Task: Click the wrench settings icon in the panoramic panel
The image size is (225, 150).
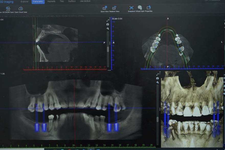Action: point(157,82)
